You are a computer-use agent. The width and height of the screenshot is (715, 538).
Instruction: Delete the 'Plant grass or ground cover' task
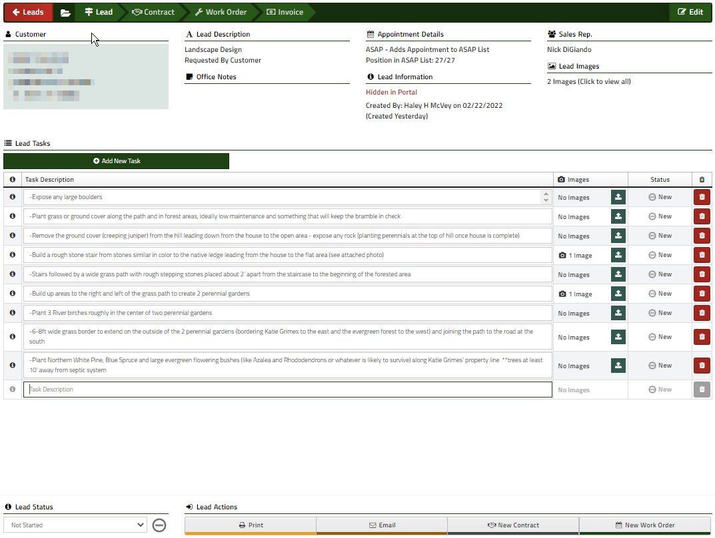coord(702,216)
